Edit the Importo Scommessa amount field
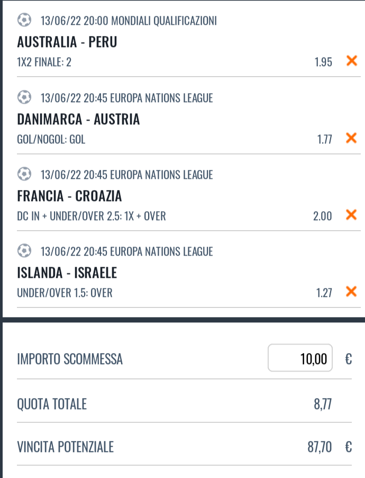The height and width of the screenshot is (478, 365). [x=300, y=358]
